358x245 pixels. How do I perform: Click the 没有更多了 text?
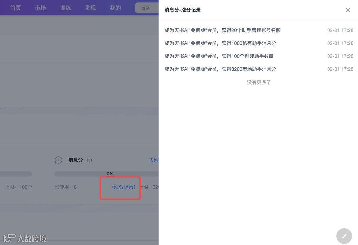pyautogui.click(x=259, y=82)
